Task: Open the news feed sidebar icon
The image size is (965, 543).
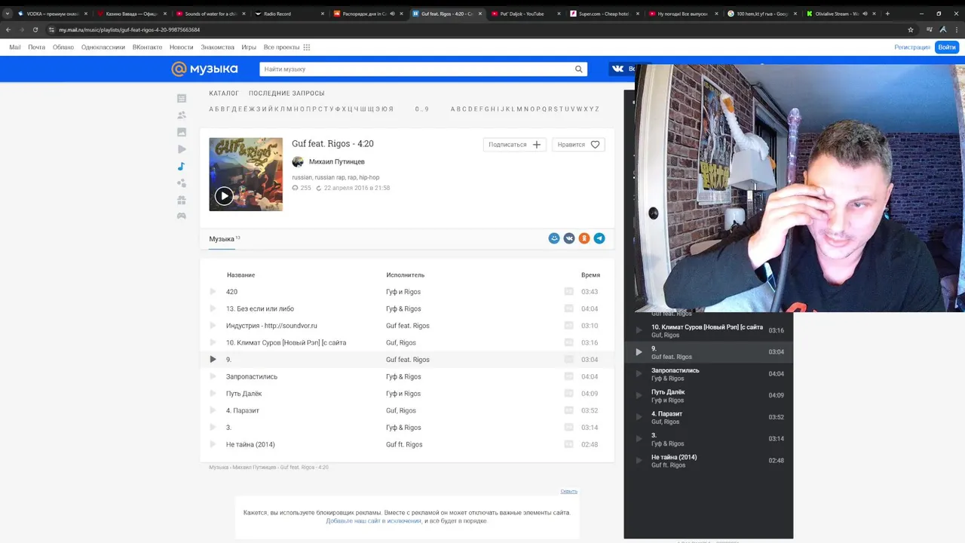Action: 182,98
